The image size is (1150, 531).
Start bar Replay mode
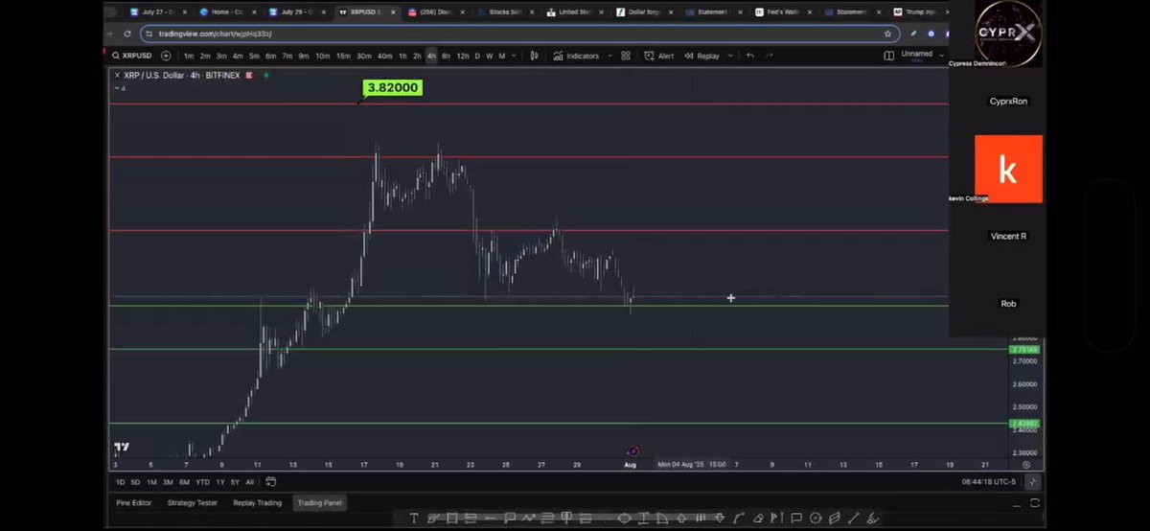pos(702,56)
